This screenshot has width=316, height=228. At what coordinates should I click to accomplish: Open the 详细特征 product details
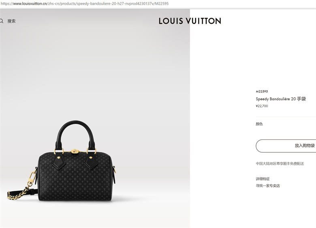click(263, 179)
